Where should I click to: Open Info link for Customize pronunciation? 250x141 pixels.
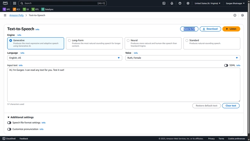coord(42,129)
